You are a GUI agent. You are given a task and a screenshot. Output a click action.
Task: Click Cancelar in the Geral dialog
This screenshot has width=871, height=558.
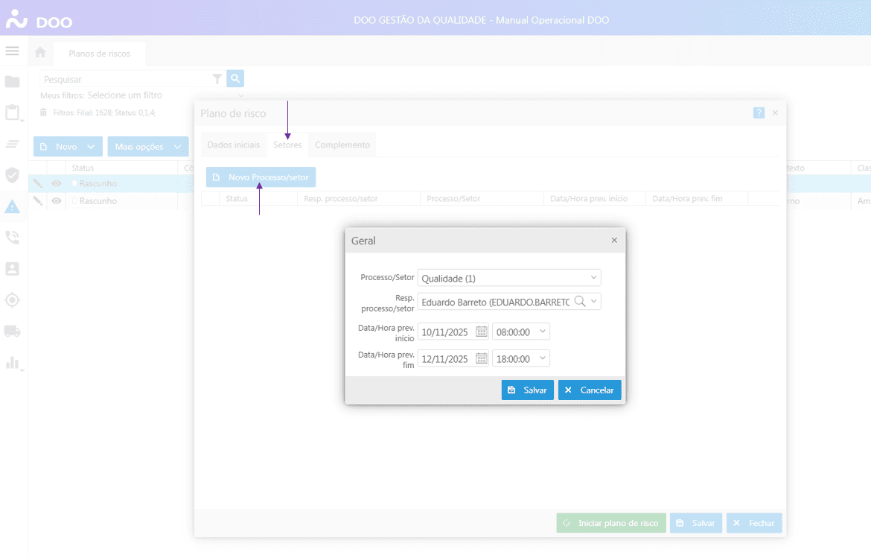(590, 390)
